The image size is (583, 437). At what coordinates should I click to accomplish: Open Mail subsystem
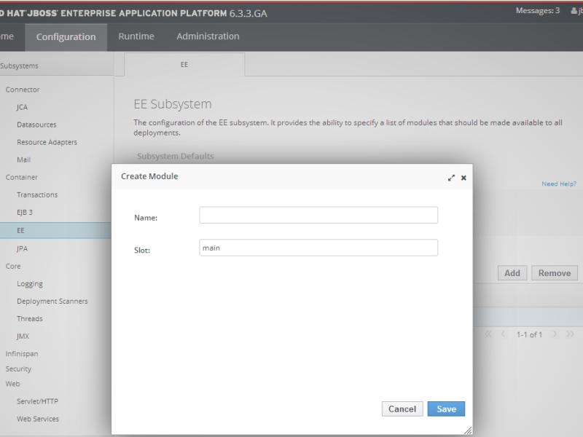coord(23,160)
